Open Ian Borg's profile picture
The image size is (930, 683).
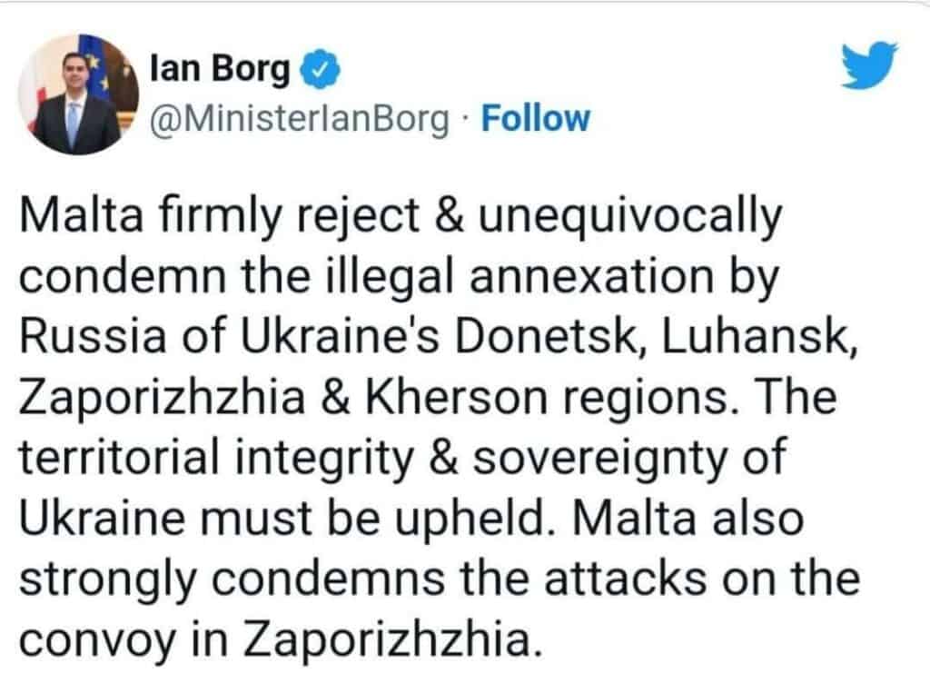tap(77, 94)
